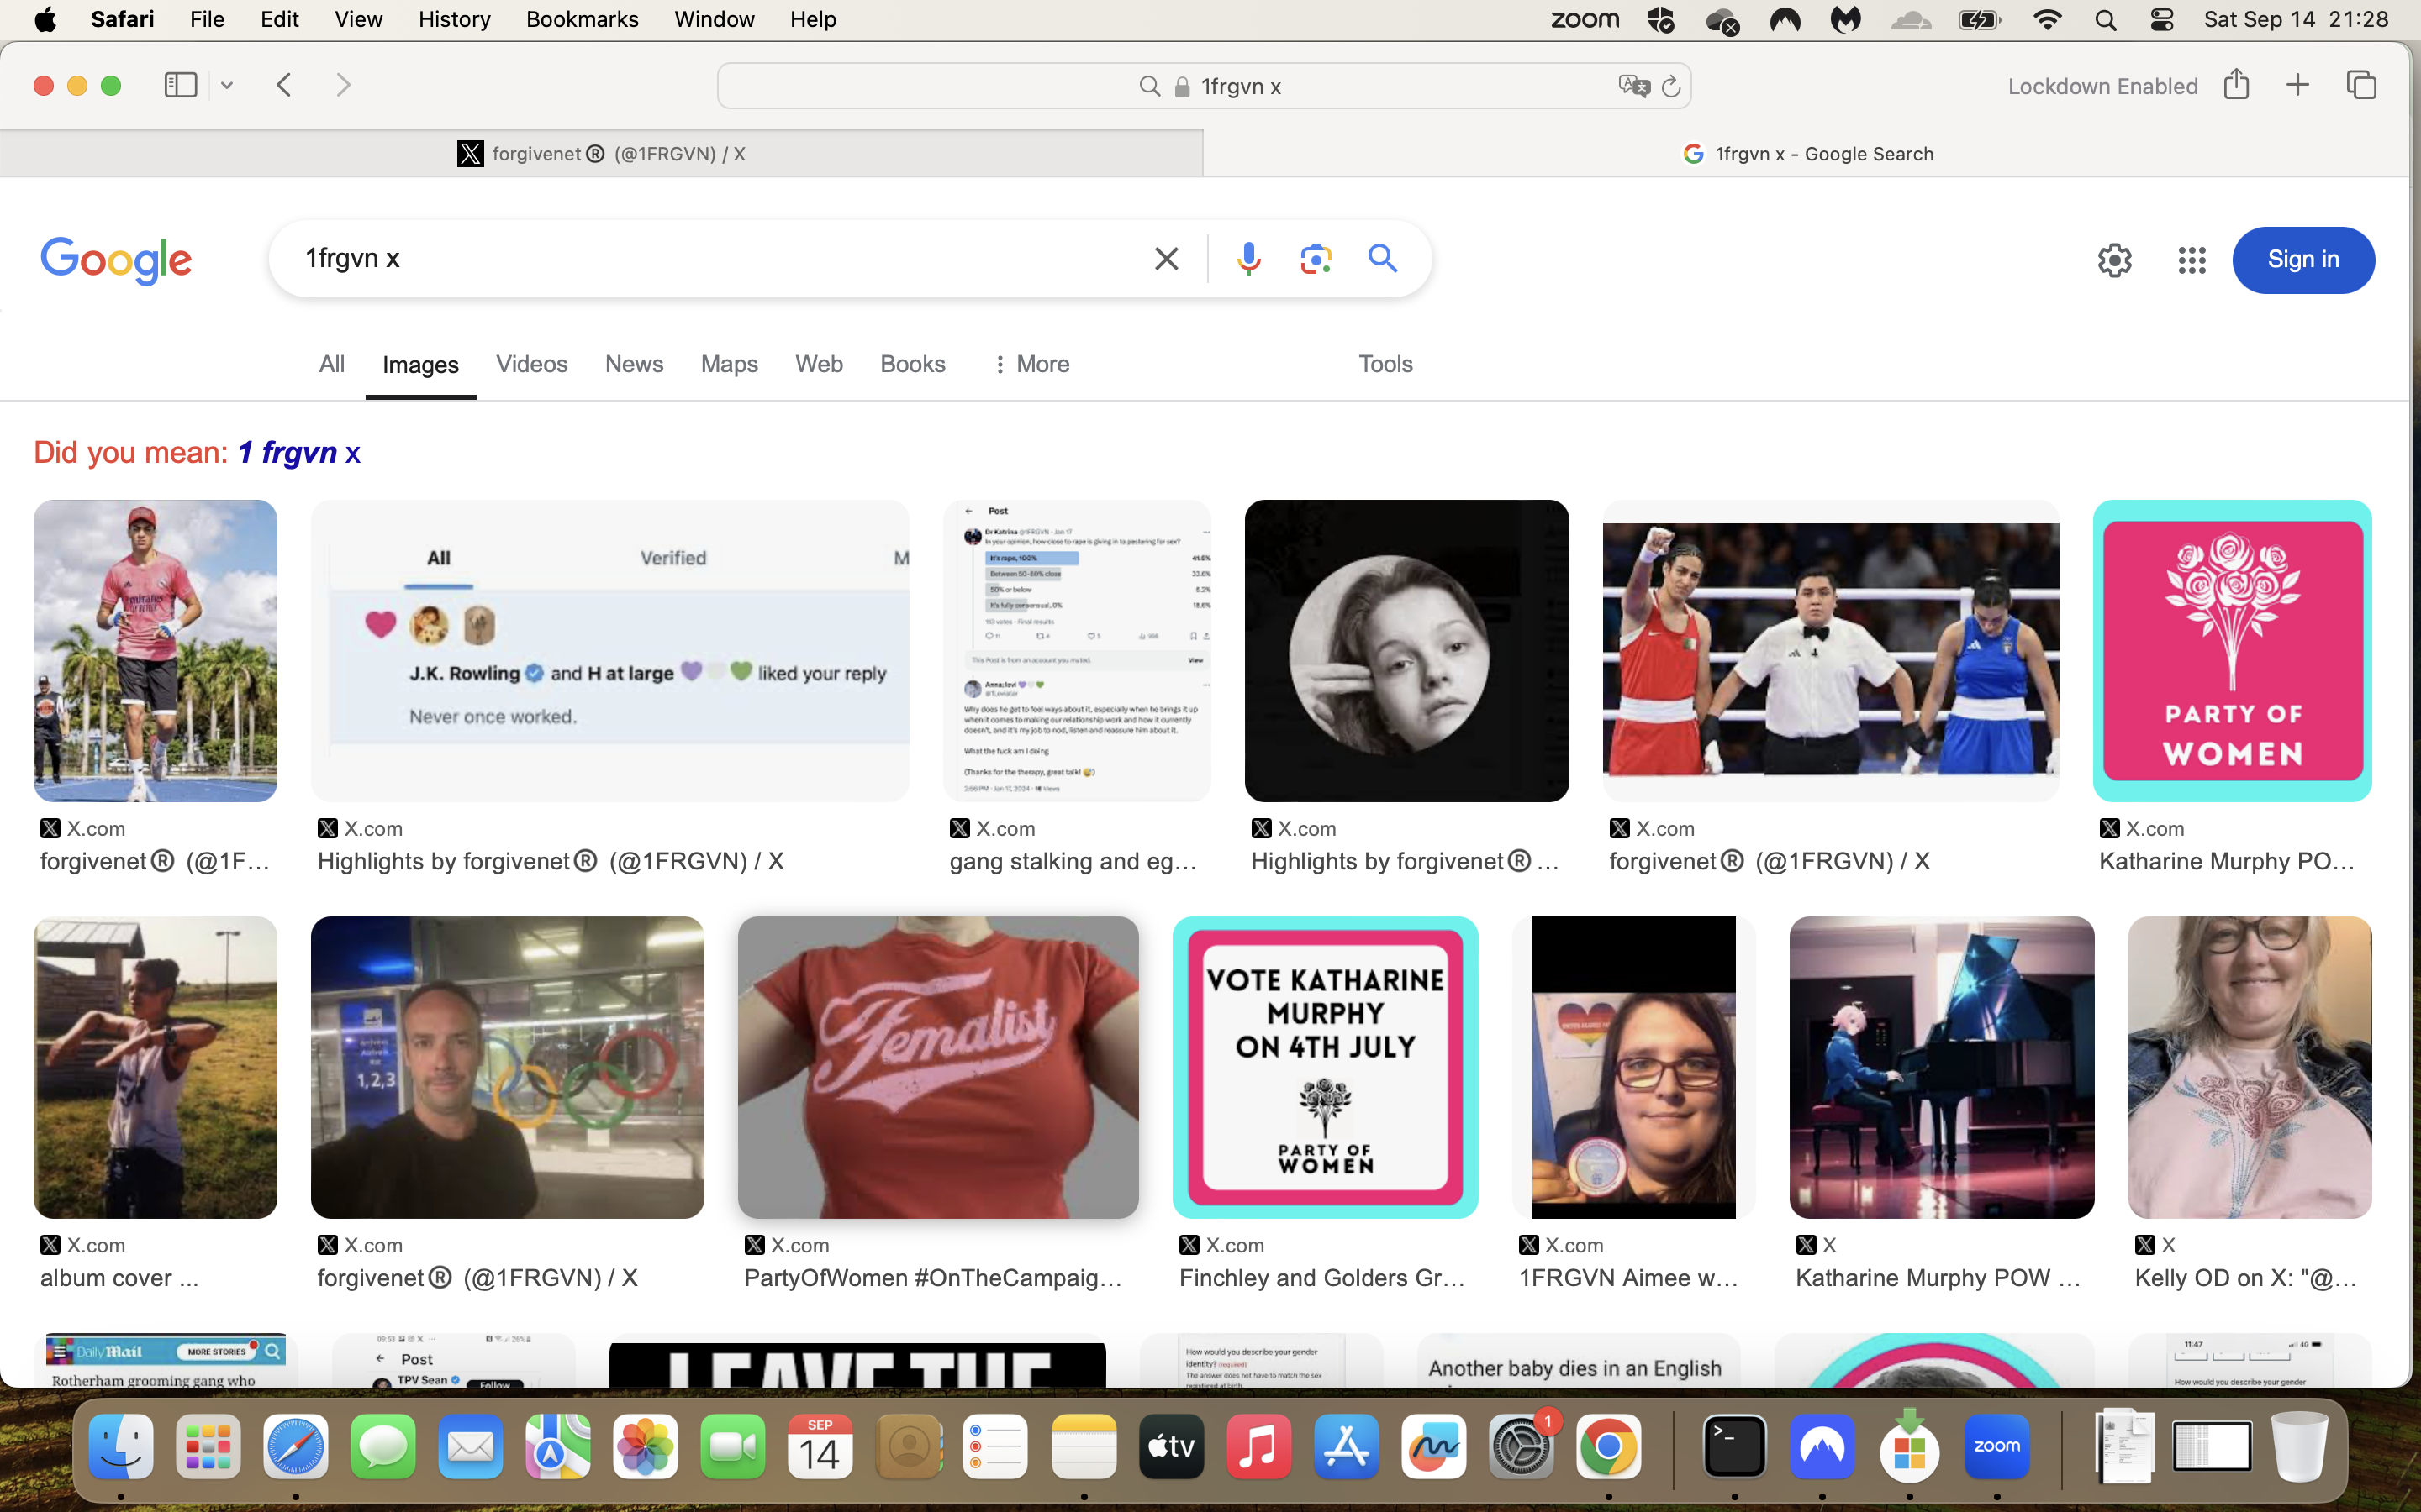
Task: Clear the search box text
Action: pyautogui.click(x=1165, y=259)
